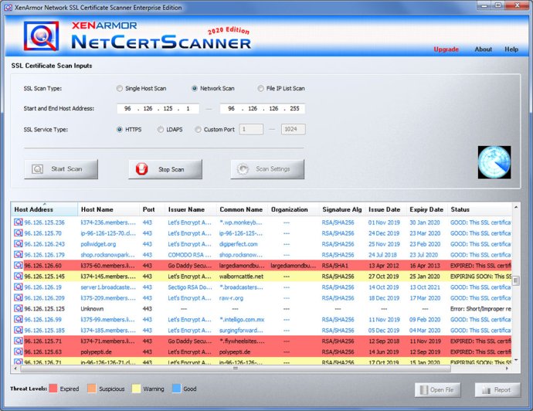Sort by Status column header

tap(479, 209)
